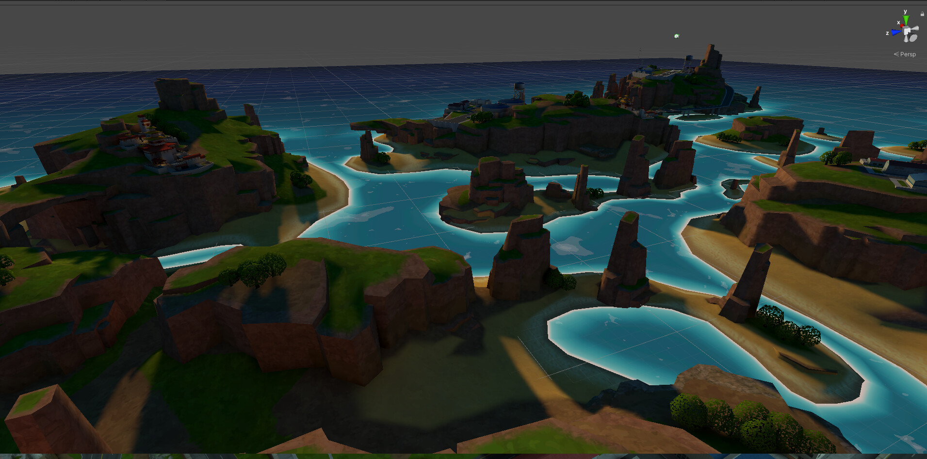The height and width of the screenshot is (459, 927).
Task: Click the red X-axis cone of the orientation gizmo
Action: [902, 26]
